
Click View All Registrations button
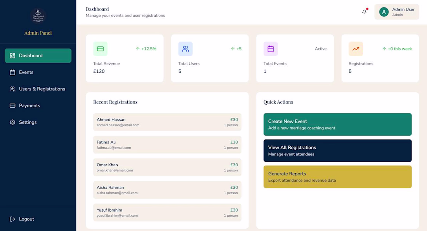pyautogui.click(x=337, y=151)
